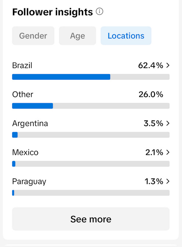Click the Brazil progress bar

[x=91, y=77]
